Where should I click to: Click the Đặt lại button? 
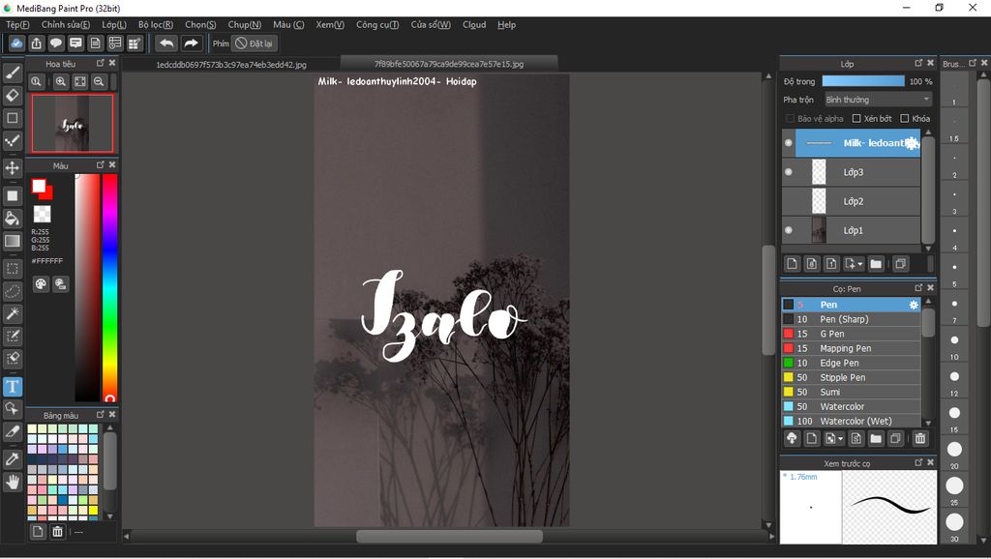click(255, 44)
